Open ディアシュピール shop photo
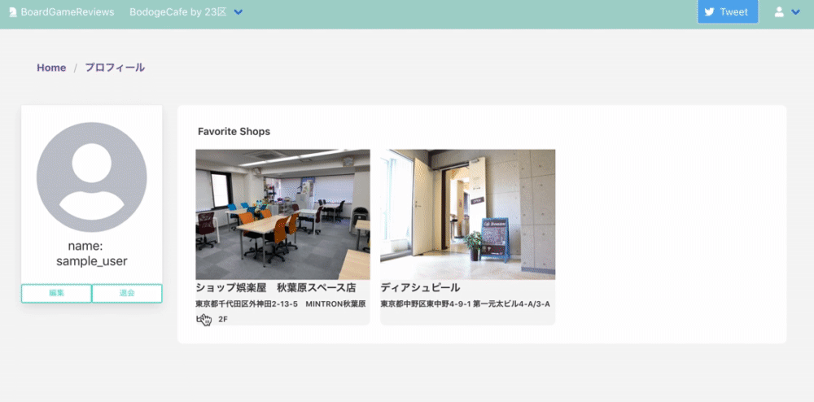The image size is (814, 402). click(x=468, y=215)
